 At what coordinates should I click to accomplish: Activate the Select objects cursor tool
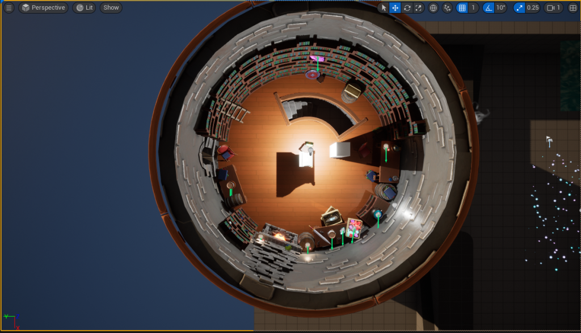(384, 8)
